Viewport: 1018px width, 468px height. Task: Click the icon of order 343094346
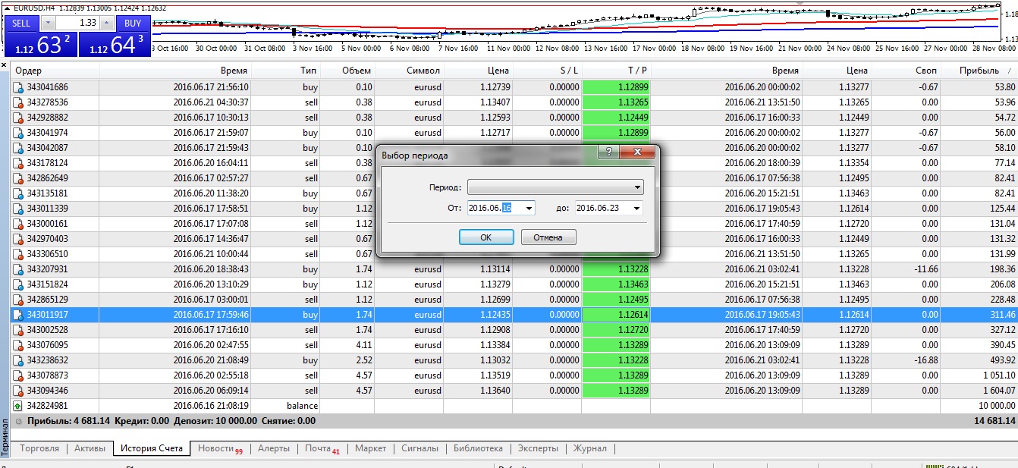pos(18,391)
